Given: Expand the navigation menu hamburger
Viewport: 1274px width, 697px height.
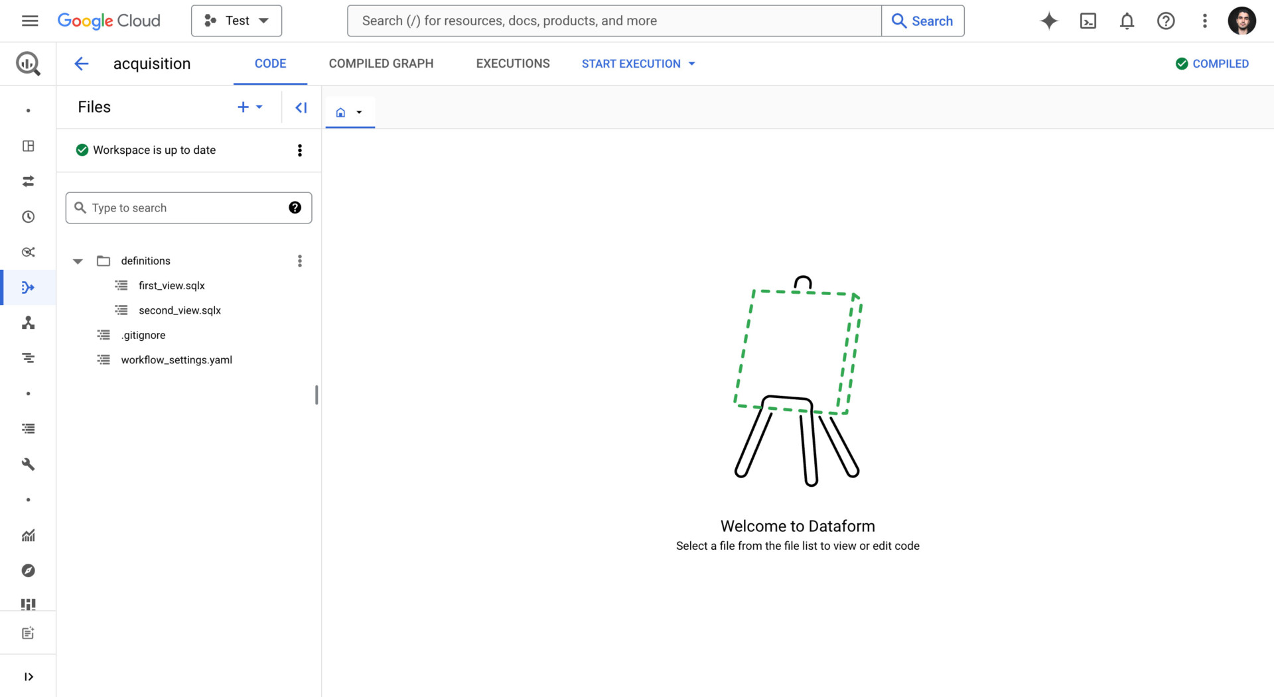Looking at the screenshot, I should (x=29, y=21).
